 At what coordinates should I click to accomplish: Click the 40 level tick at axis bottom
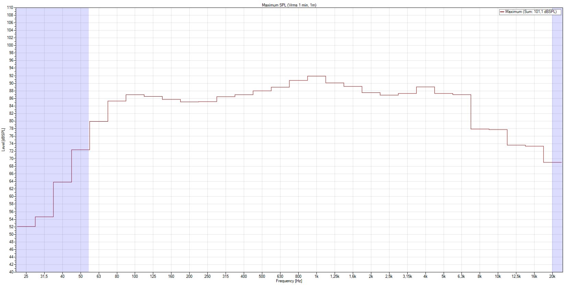[x=11, y=272]
